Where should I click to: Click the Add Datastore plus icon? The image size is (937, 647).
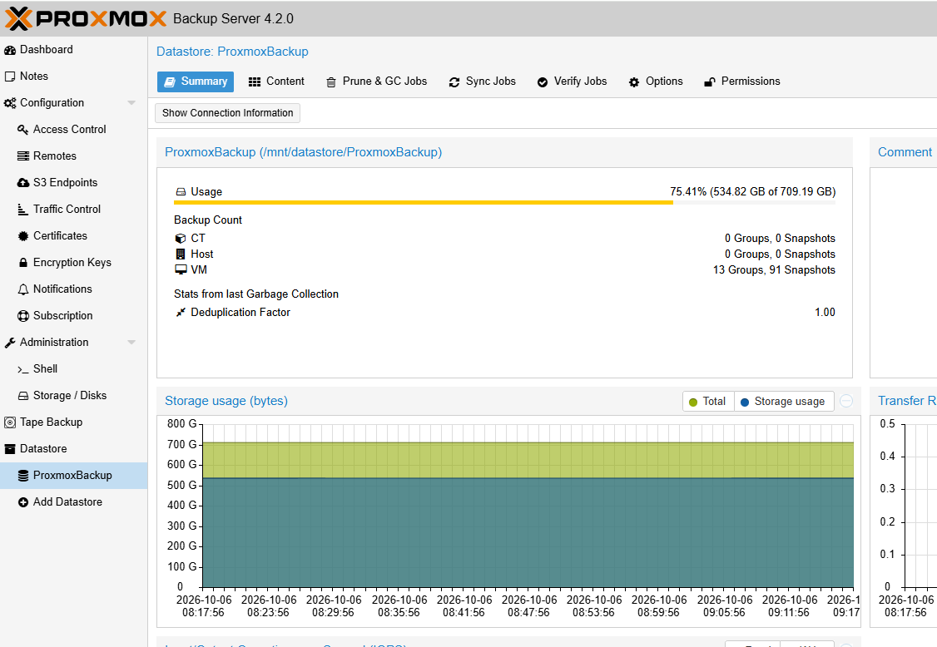click(22, 502)
